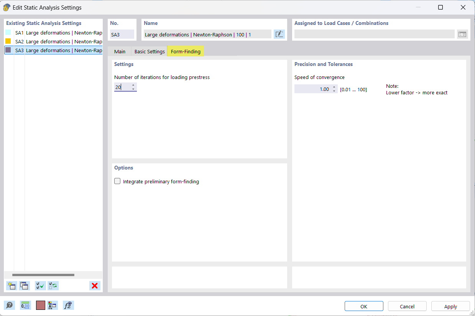This screenshot has height=316, width=475.
Task: Increase iterations using the up stepper arrow
Action: coord(133,85)
